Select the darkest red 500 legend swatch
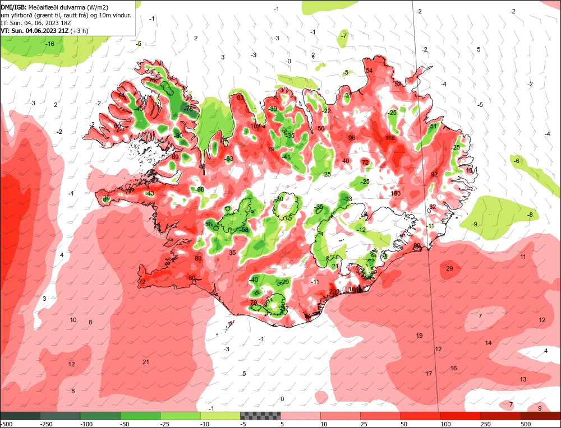Screen dimensions: 561x428 coord(541,416)
